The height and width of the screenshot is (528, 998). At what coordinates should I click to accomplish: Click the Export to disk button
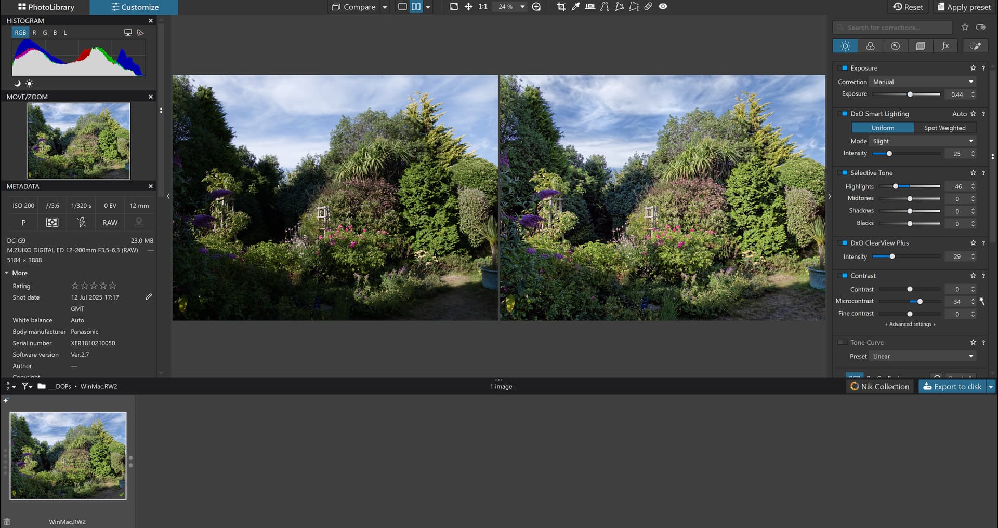click(952, 387)
